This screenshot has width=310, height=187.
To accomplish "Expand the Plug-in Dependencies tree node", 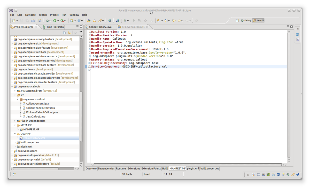I will [x=15, y=121].
